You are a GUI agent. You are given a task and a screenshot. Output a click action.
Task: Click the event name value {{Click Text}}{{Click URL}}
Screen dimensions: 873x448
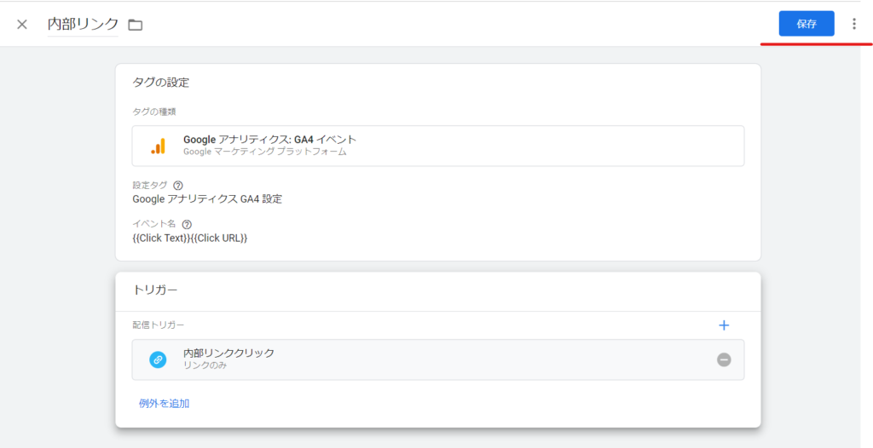(190, 238)
